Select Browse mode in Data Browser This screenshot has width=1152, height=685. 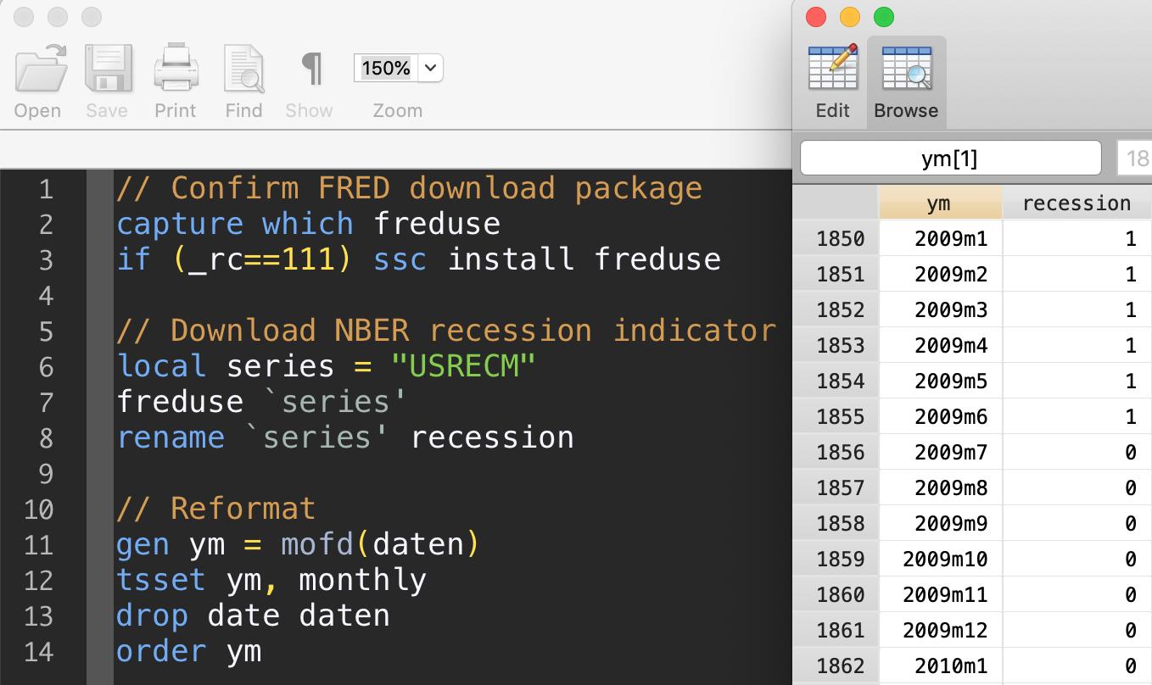(x=906, y=82)
